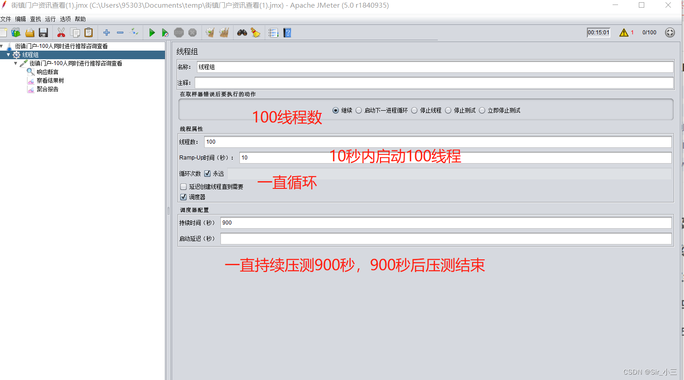This screenshot has width=684, height=380.
Task: Open the 选项 menu
Action: (65, 19)
